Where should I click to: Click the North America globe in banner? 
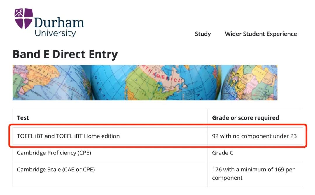click(155, 82)
